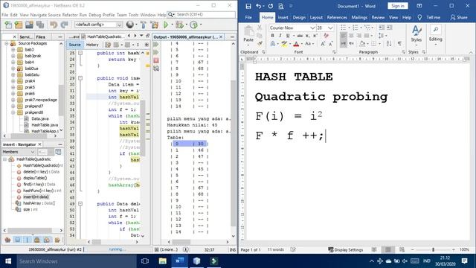
Task: Click the Re-run green arrow in Output panel
Action: (x=156, y=45)
